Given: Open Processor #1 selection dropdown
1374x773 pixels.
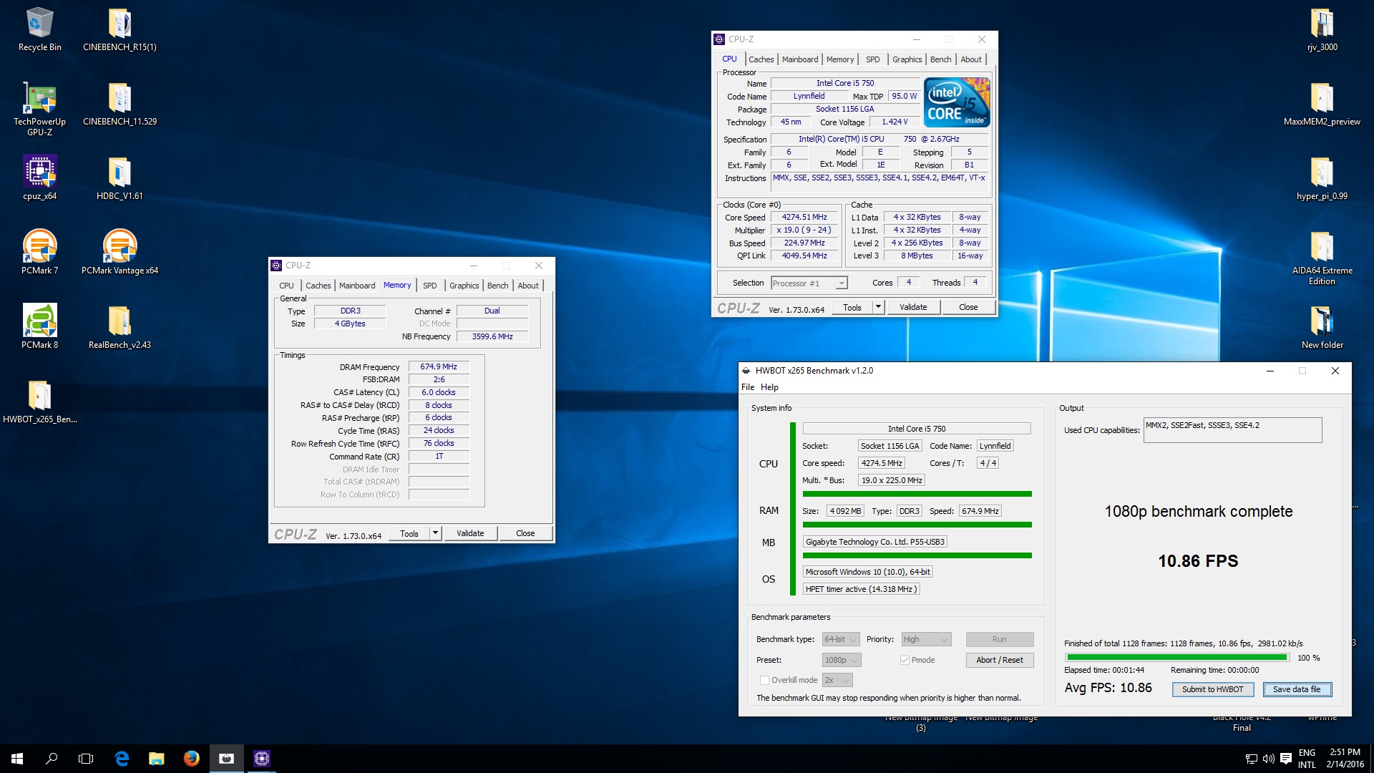Looking at the screenshot, I should coord(809,283).
